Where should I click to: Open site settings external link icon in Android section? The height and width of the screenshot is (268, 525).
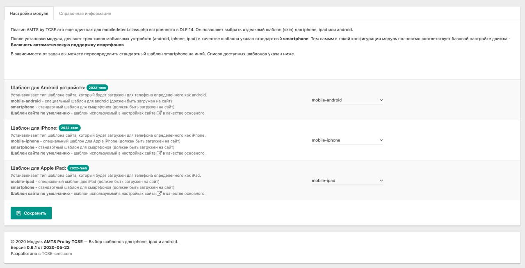[159, 113]
